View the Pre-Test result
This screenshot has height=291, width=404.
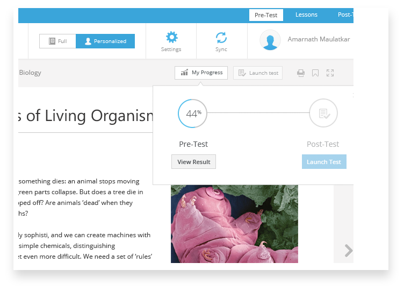tap(193, 162)
